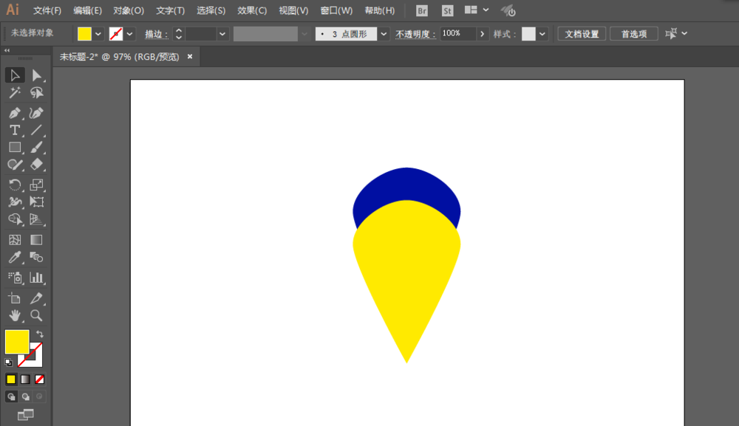Open the 效果(C) menu

pos(252,10)
